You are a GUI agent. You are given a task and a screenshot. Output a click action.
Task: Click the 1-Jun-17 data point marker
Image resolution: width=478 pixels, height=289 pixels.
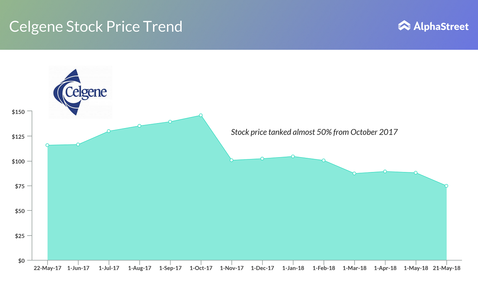pos(78,144)
